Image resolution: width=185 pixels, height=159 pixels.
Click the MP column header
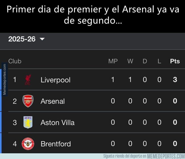tap(113, 61)
